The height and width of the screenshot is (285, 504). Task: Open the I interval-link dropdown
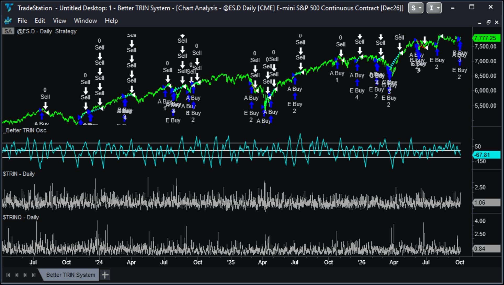click(434, 8)
